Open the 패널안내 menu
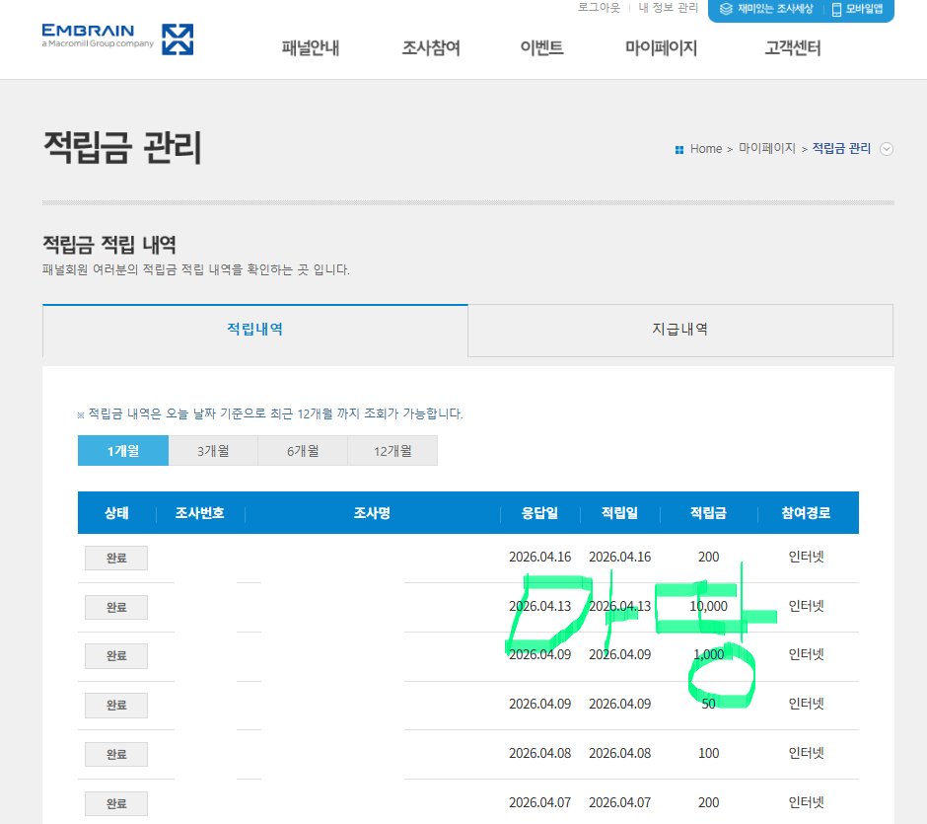This screenshot has height=824, width=927. click(312, 46)
